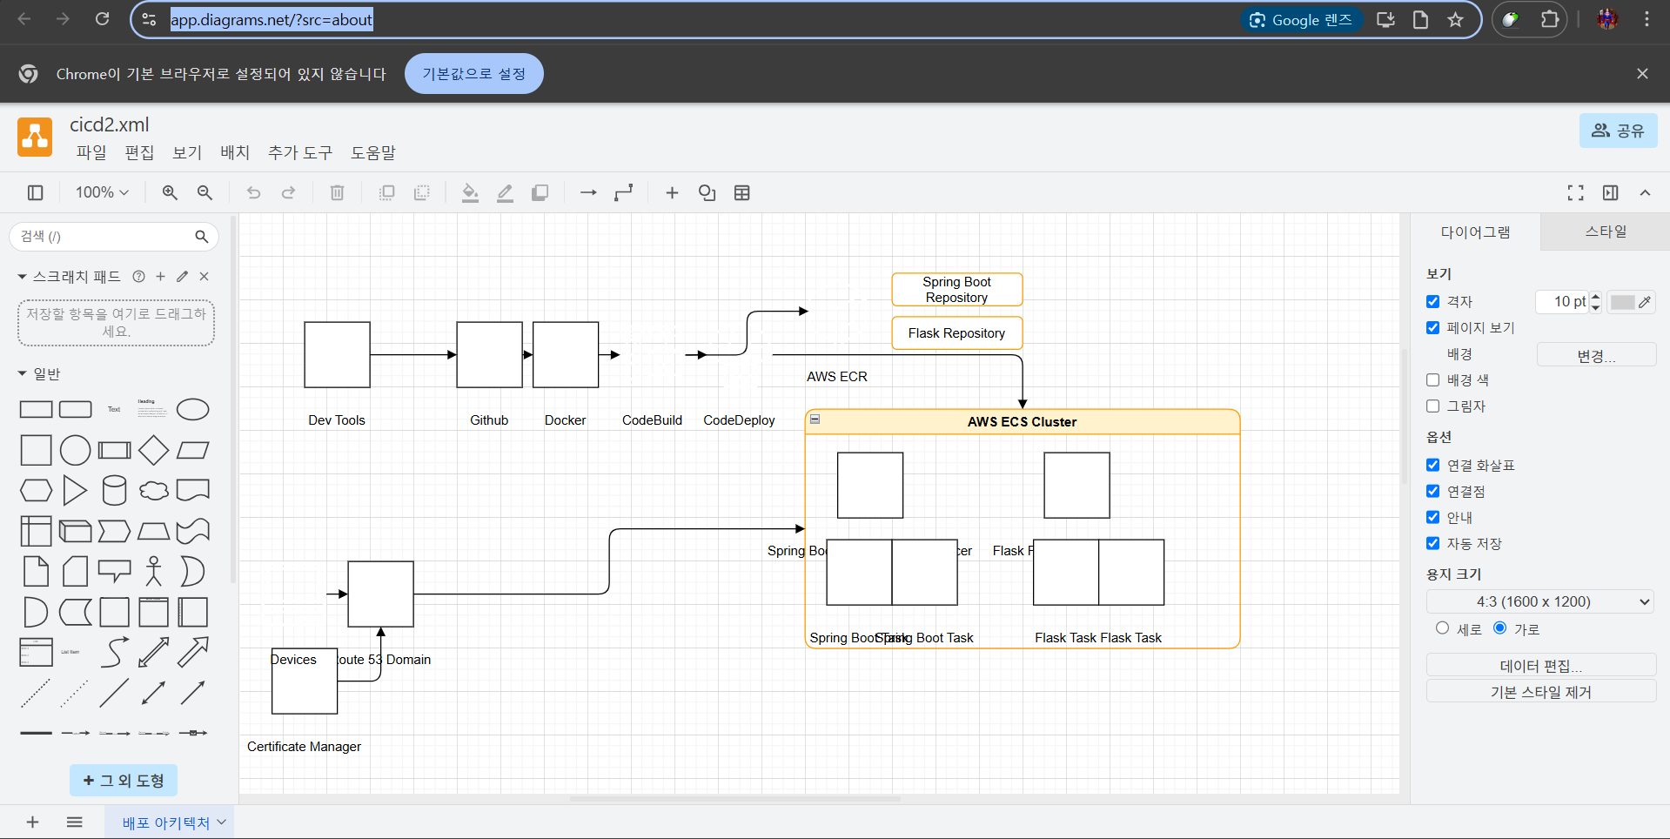The width and height of the screenshot is (1670, 839).
Task: Toggle the 격자 grid checkbox
Action: pyautogui.click(x=1432, y=301)
